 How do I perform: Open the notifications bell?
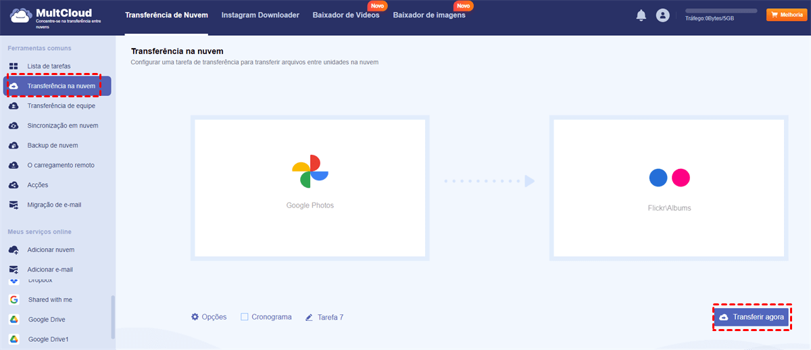click(641, 15)
